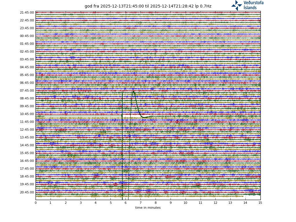Viewport: 296px width, 222px height.
Task: Click the 15 tick on the minutes axis
Action: coord(260,203)
